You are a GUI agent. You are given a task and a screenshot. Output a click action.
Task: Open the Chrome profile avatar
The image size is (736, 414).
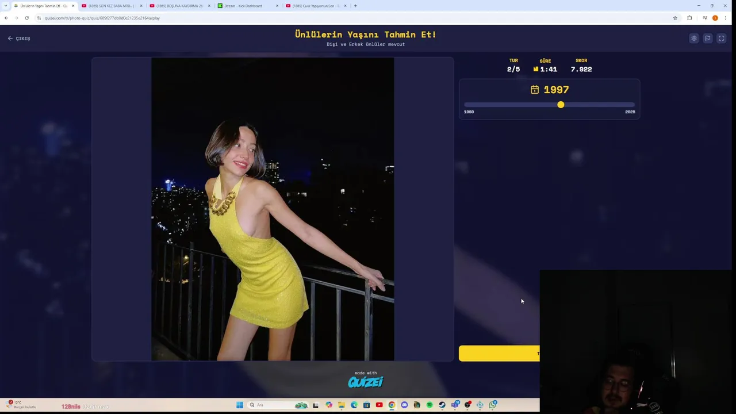point(715,18)
